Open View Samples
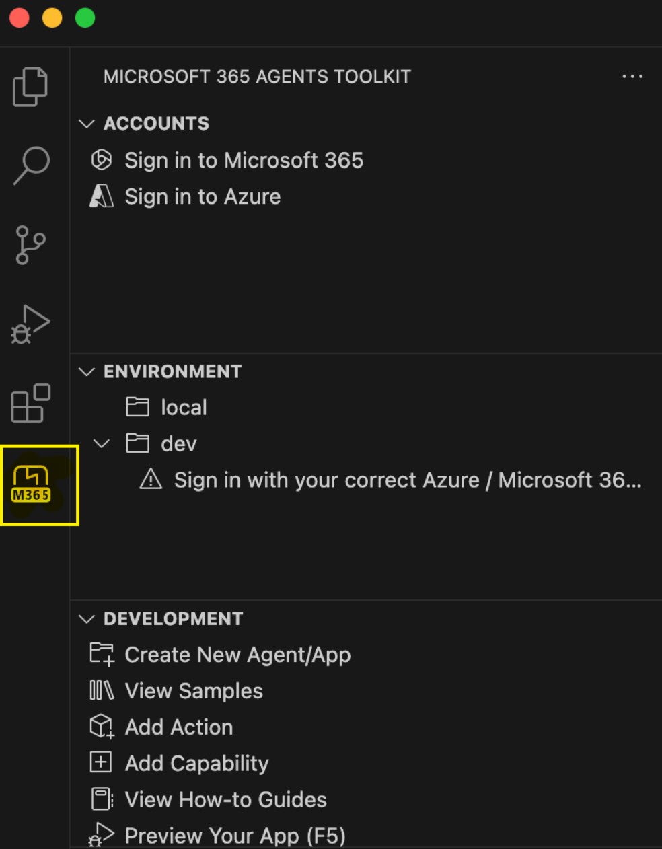 pos(194,691)
